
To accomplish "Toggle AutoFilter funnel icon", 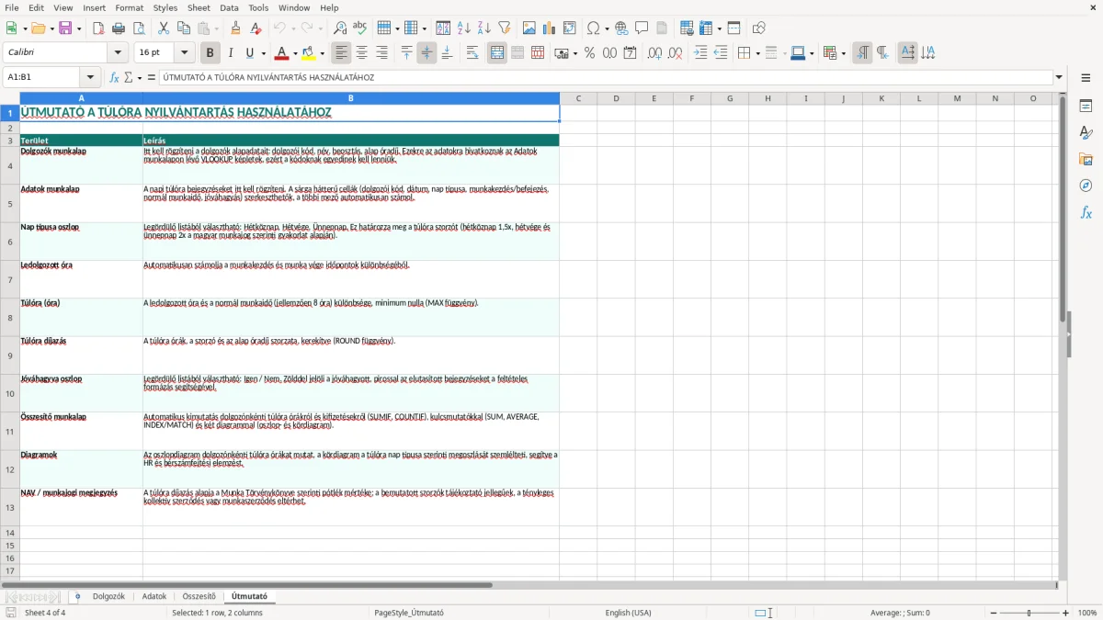I will click(x=504, y=28).
